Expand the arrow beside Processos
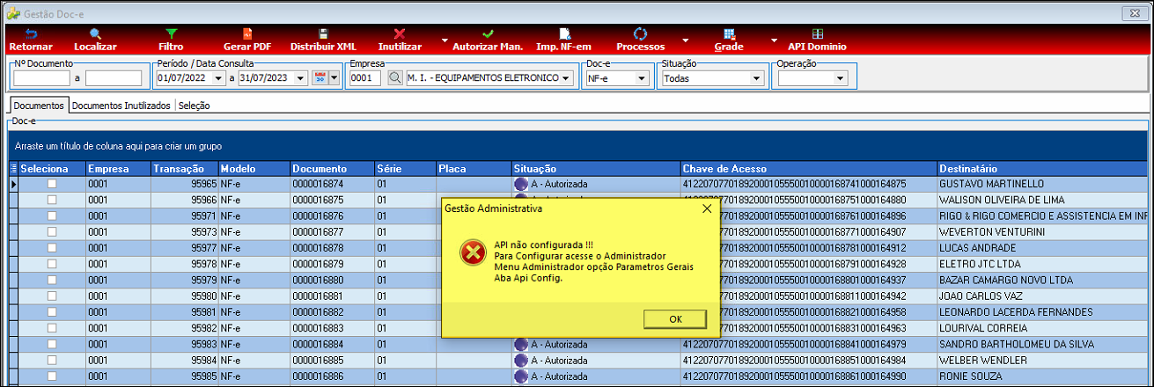The image size is (1154, 387). tap(685, 40)
